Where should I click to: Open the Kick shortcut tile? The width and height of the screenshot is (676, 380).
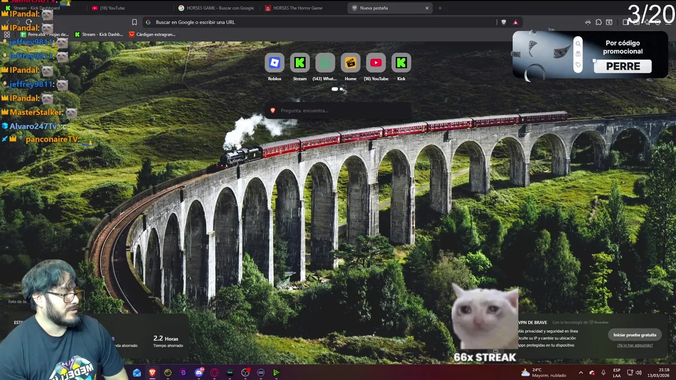[x=401, y=67]
